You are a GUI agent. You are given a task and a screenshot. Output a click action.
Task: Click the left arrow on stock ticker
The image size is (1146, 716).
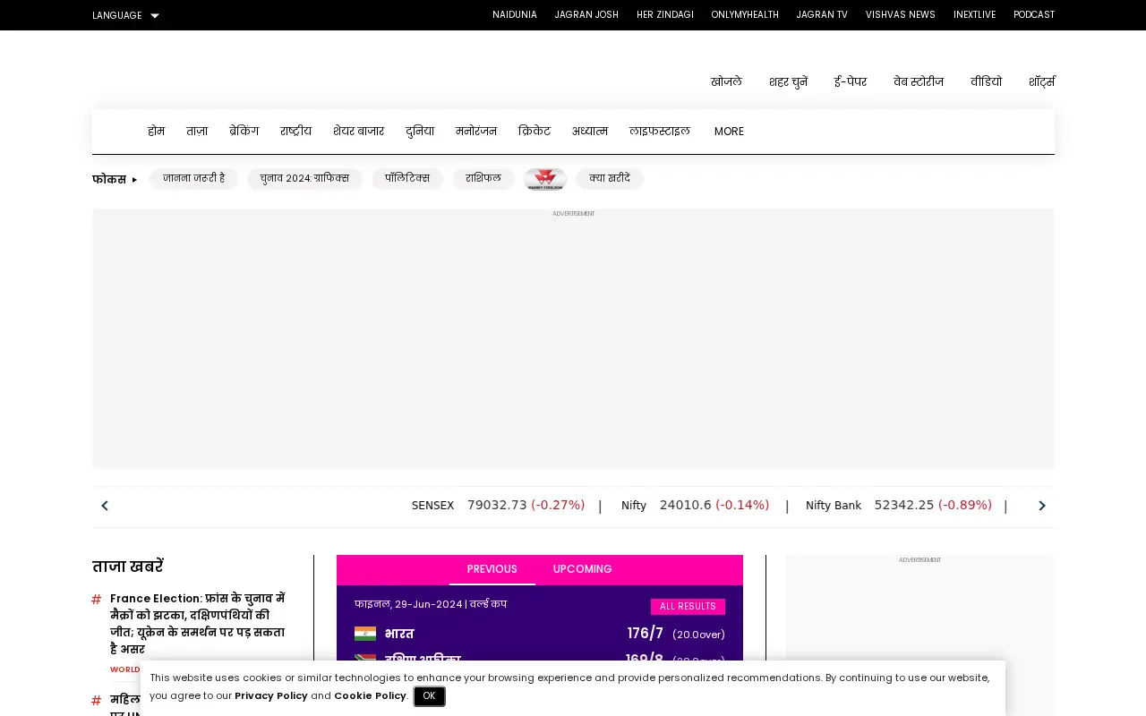pos(105,506)
